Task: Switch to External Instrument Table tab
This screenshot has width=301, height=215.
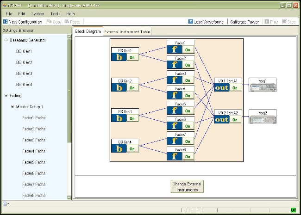Action: click(127, 31)
